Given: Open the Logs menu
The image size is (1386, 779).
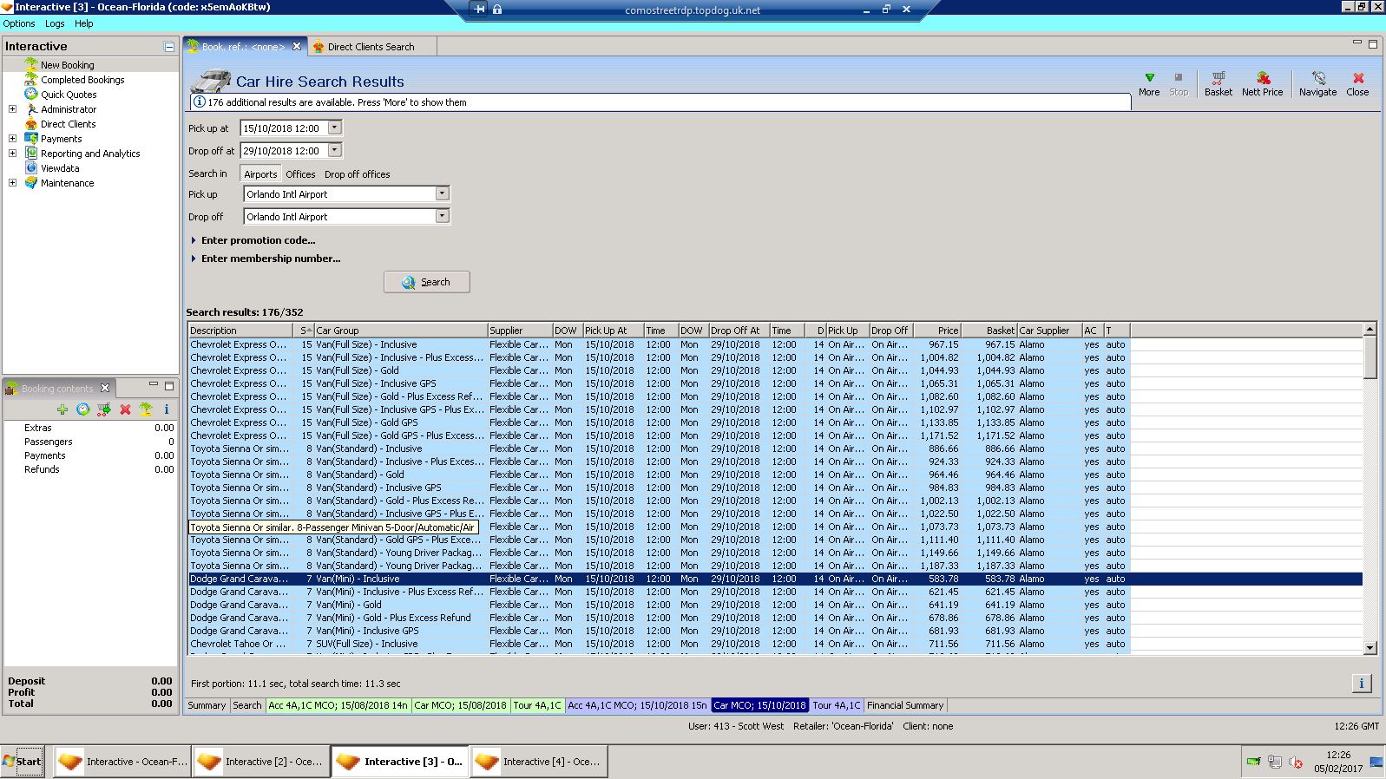Looking at the screenshot, I should coord(55,23).
